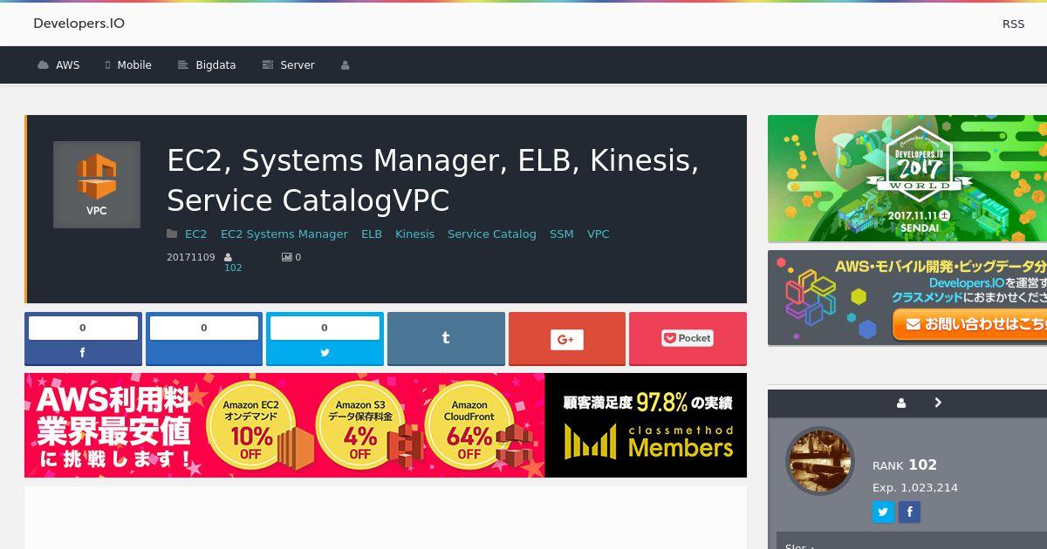Open the Bigdata menu
1047x549 pixels.
tap(207, 65)
